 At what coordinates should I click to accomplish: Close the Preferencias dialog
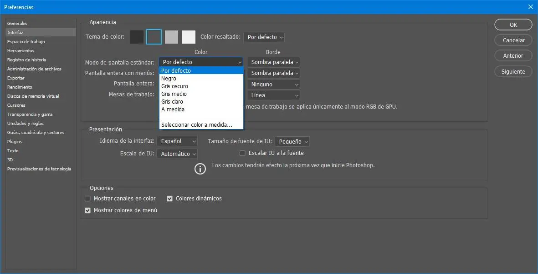[531, 6]
